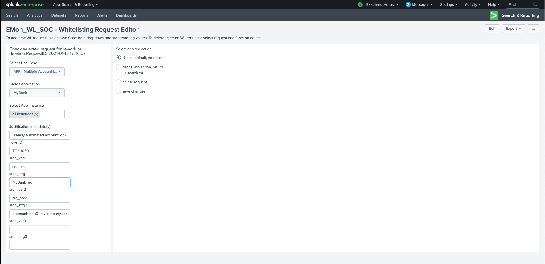
Task: Select the 'delete request' radio option
Action: [x=118, y=82]
